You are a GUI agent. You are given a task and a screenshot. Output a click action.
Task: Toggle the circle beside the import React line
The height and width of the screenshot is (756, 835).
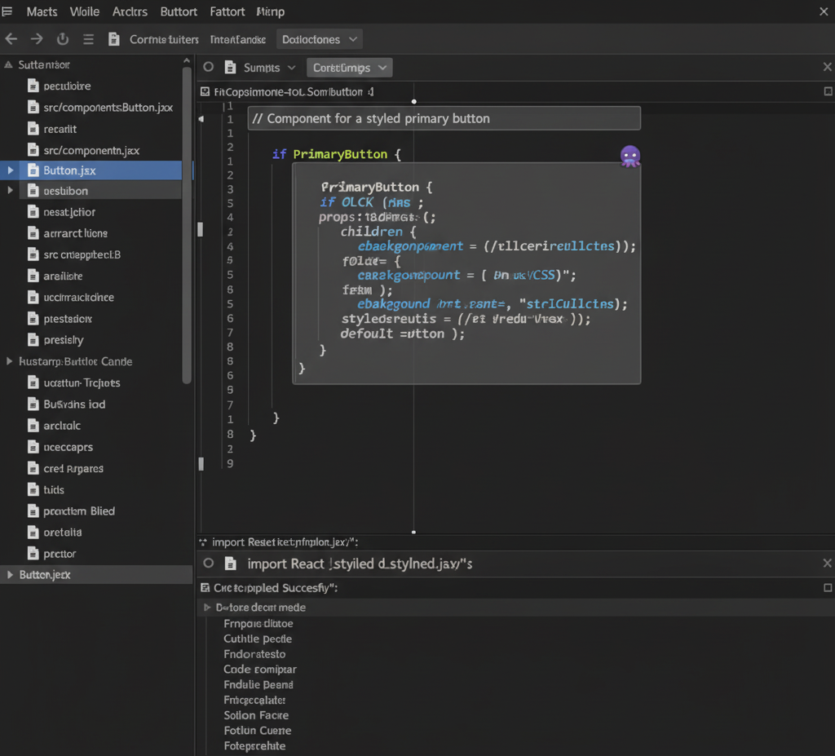tap(210, 564)
